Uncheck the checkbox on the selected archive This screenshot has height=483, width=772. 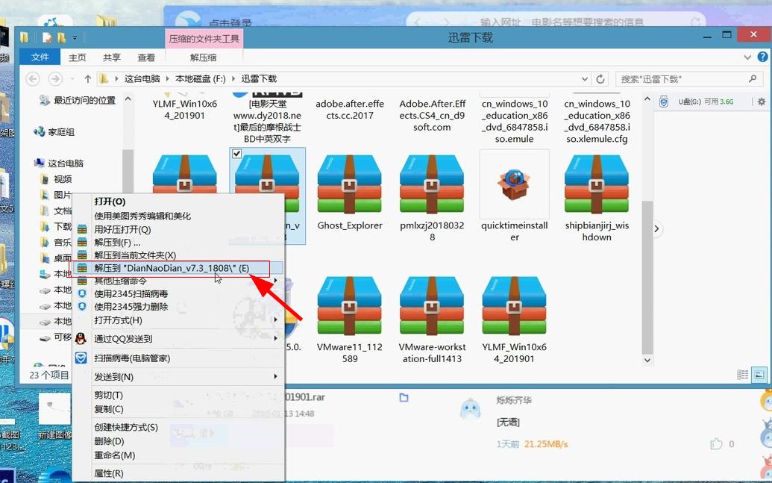(x=236, y=153)
